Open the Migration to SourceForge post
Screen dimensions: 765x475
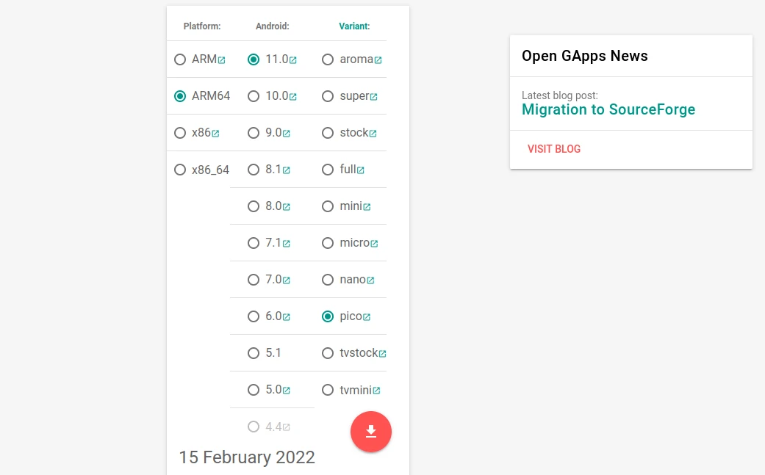point(608,109)
